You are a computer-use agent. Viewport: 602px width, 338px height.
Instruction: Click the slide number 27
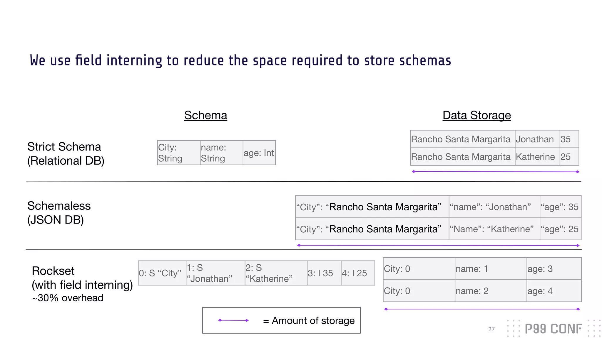click(491, 329)
